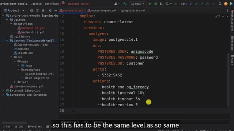The width and height of the screenshot is (234, 131).
Task: Open the Git tool window tab
Action: click(x=7, y=127)
